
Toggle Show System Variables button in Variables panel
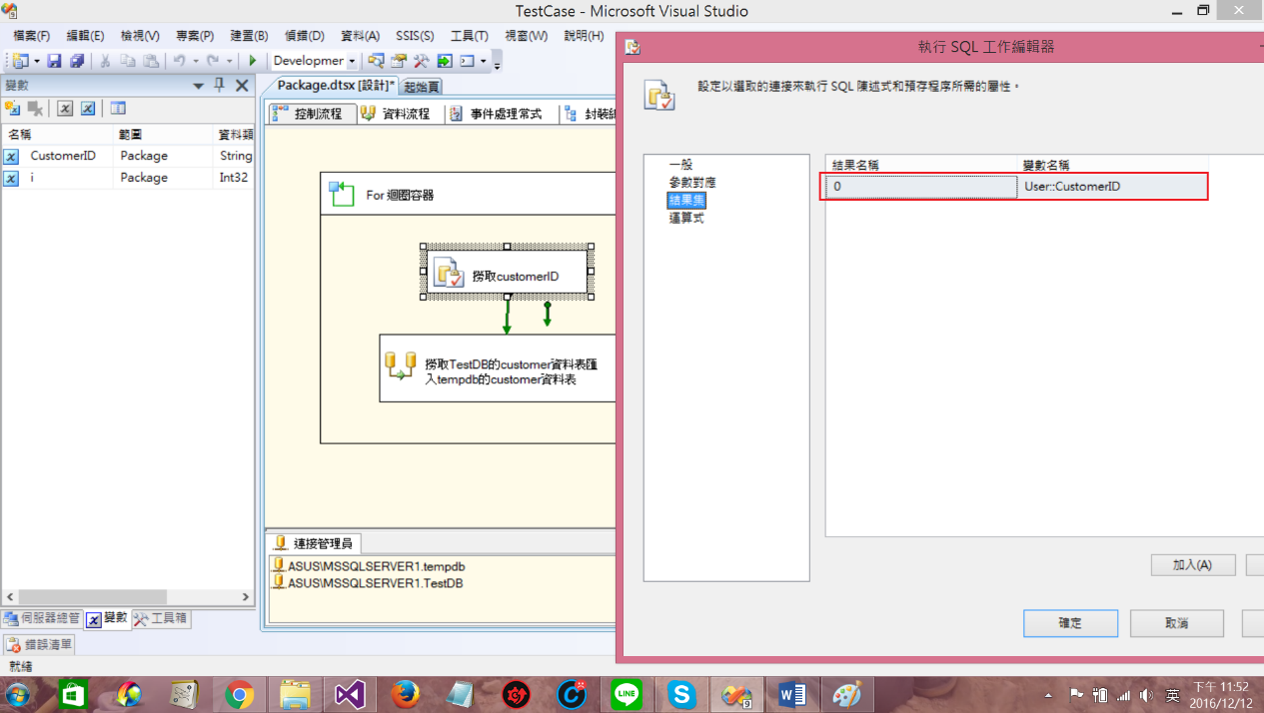coord(65,108)
